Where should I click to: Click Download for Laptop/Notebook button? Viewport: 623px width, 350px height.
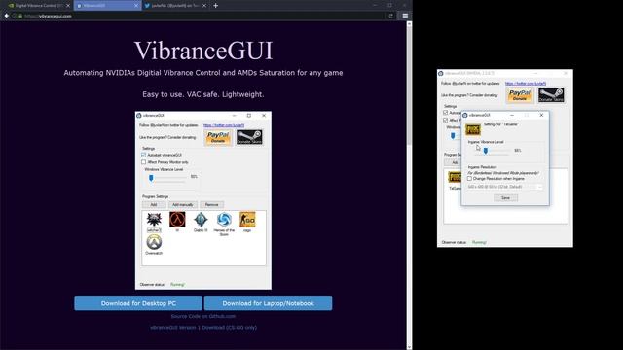point(269,303)
